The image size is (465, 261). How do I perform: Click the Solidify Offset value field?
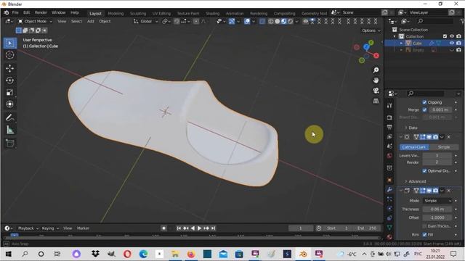coord(437,217)
